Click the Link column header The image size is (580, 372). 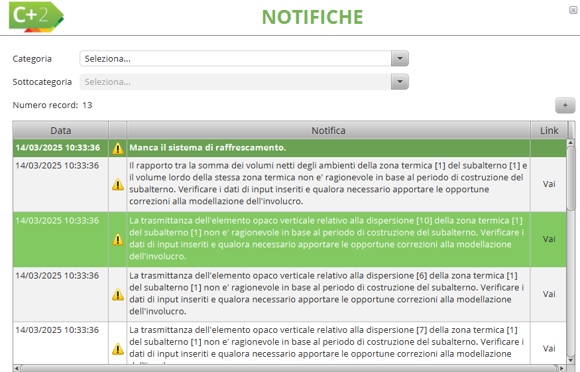coord(549,130)
